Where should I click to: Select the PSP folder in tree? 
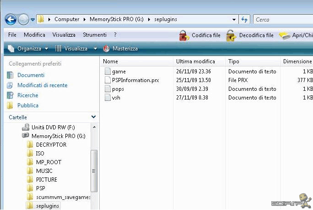tap(41, 188)
